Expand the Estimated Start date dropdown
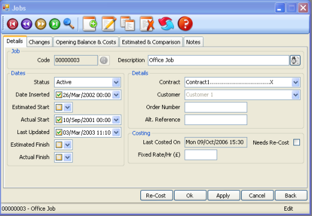 pyautogui.click(x=68, y=107)
